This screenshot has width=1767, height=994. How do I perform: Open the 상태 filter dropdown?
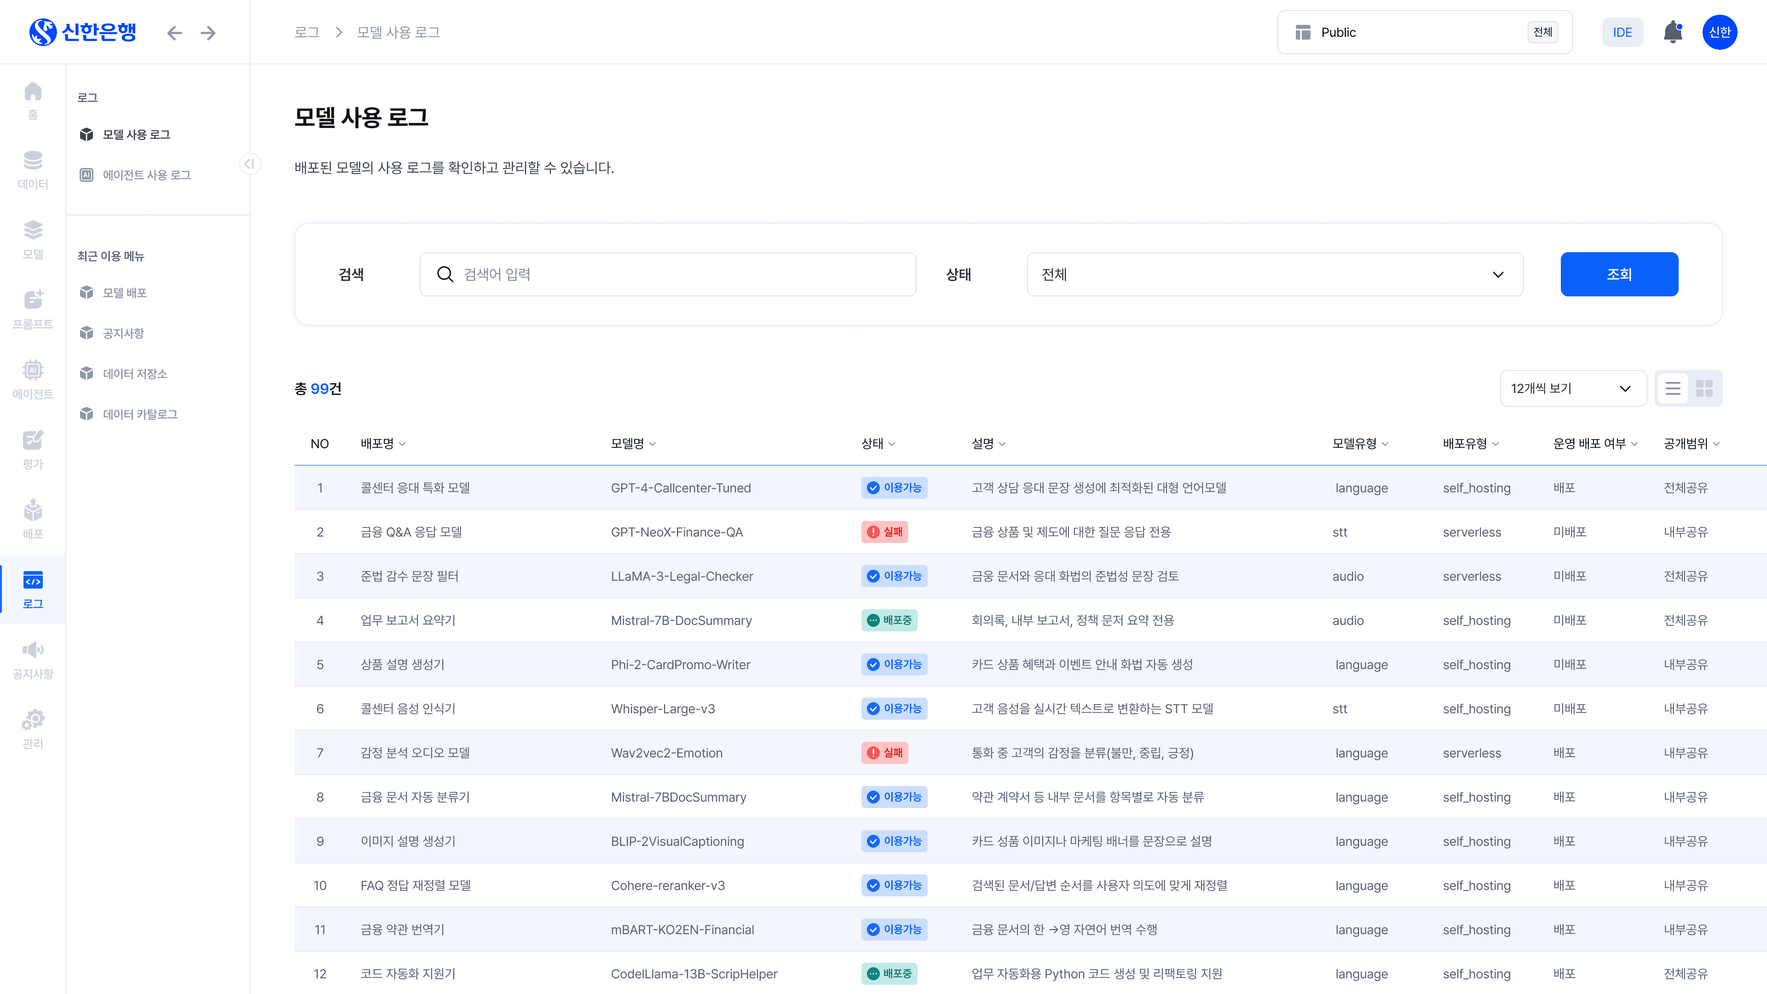pos(1274,274)
